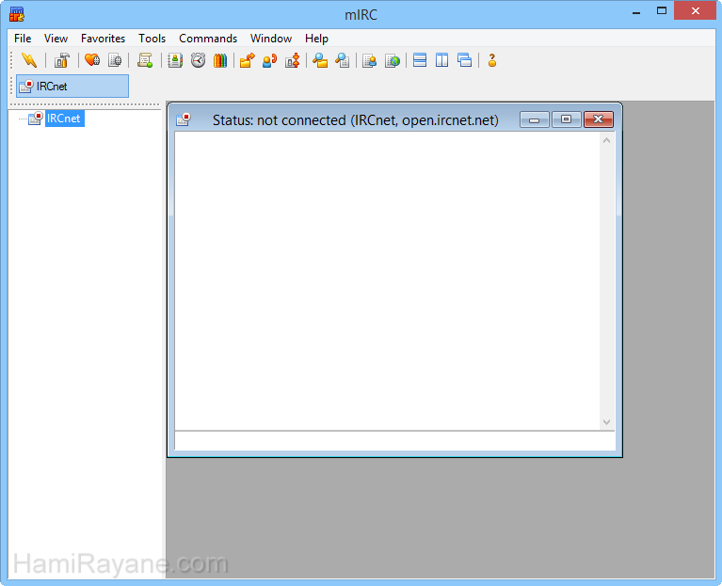Click the Status window title bar text

click(356, 120)
